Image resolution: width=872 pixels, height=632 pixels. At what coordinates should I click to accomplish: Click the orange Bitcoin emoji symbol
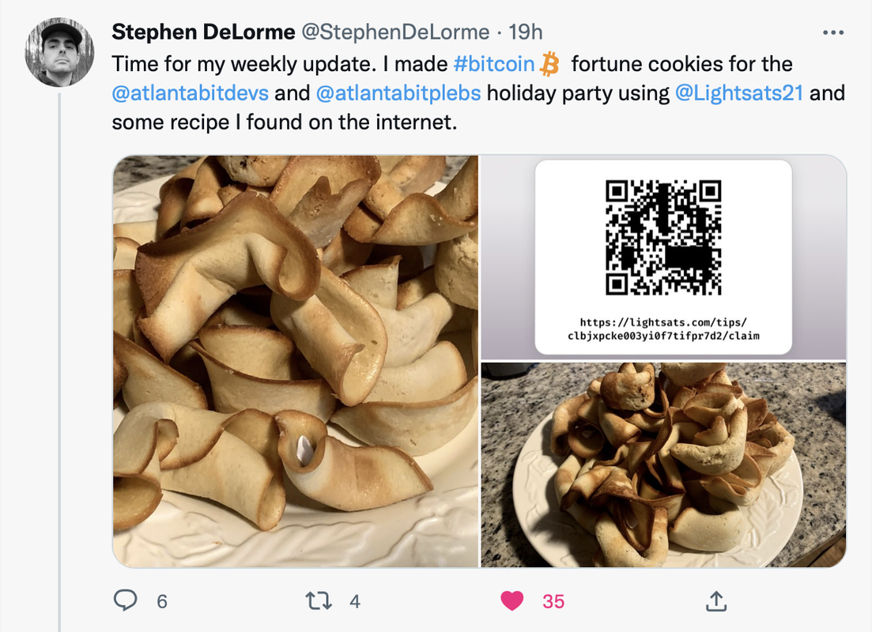549,64
